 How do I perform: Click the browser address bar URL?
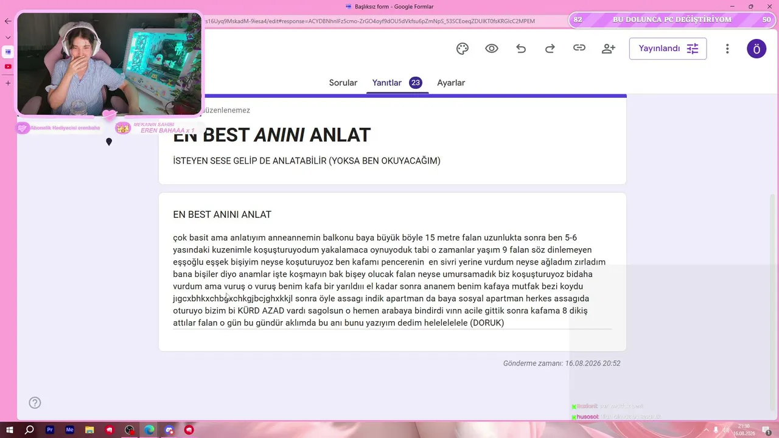pos(370,21)
